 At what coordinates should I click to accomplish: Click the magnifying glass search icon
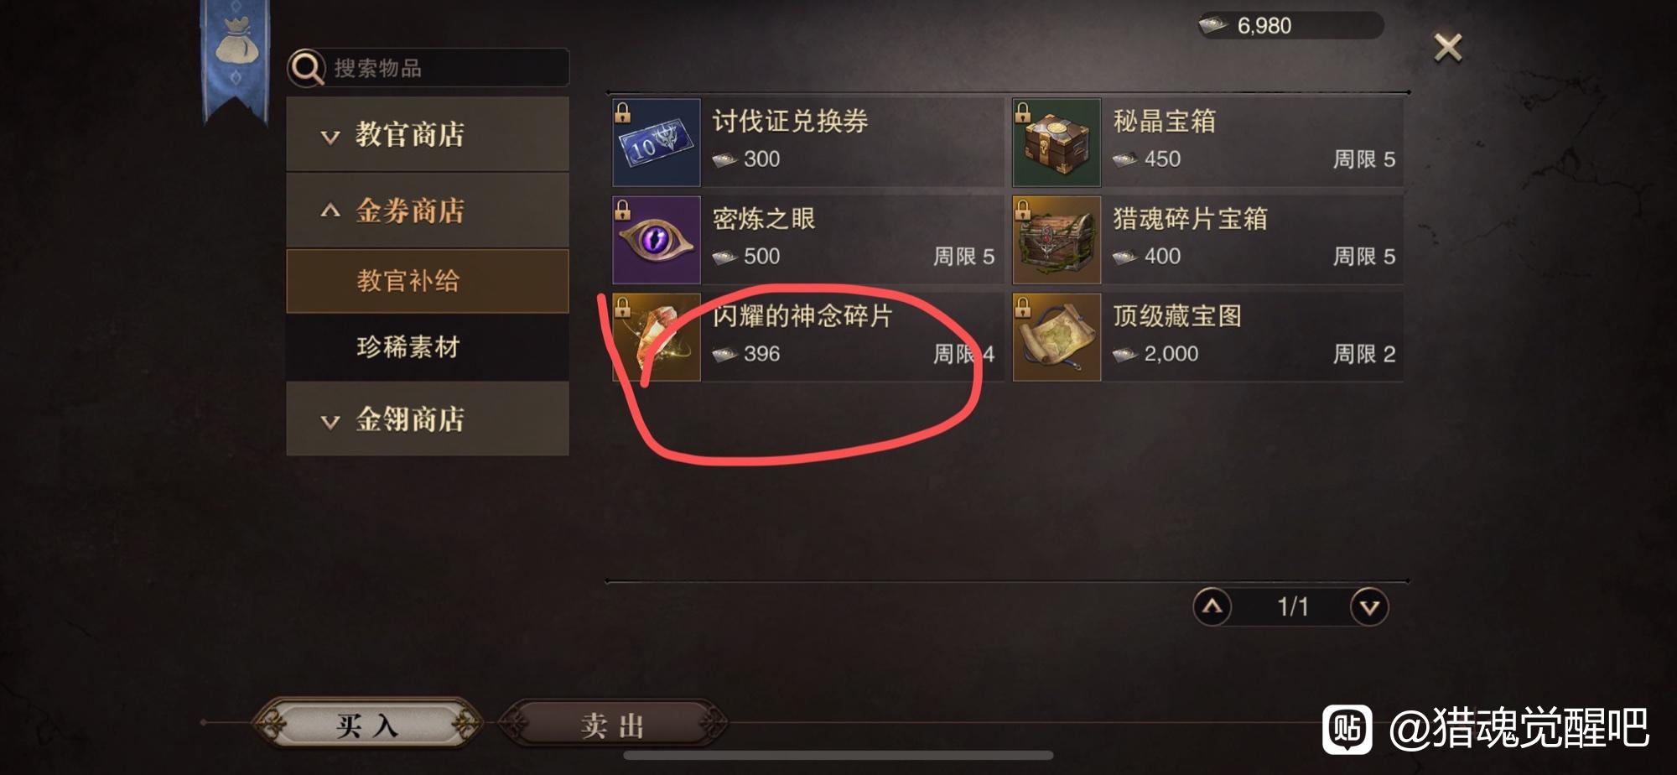click(x=307, y=68)
